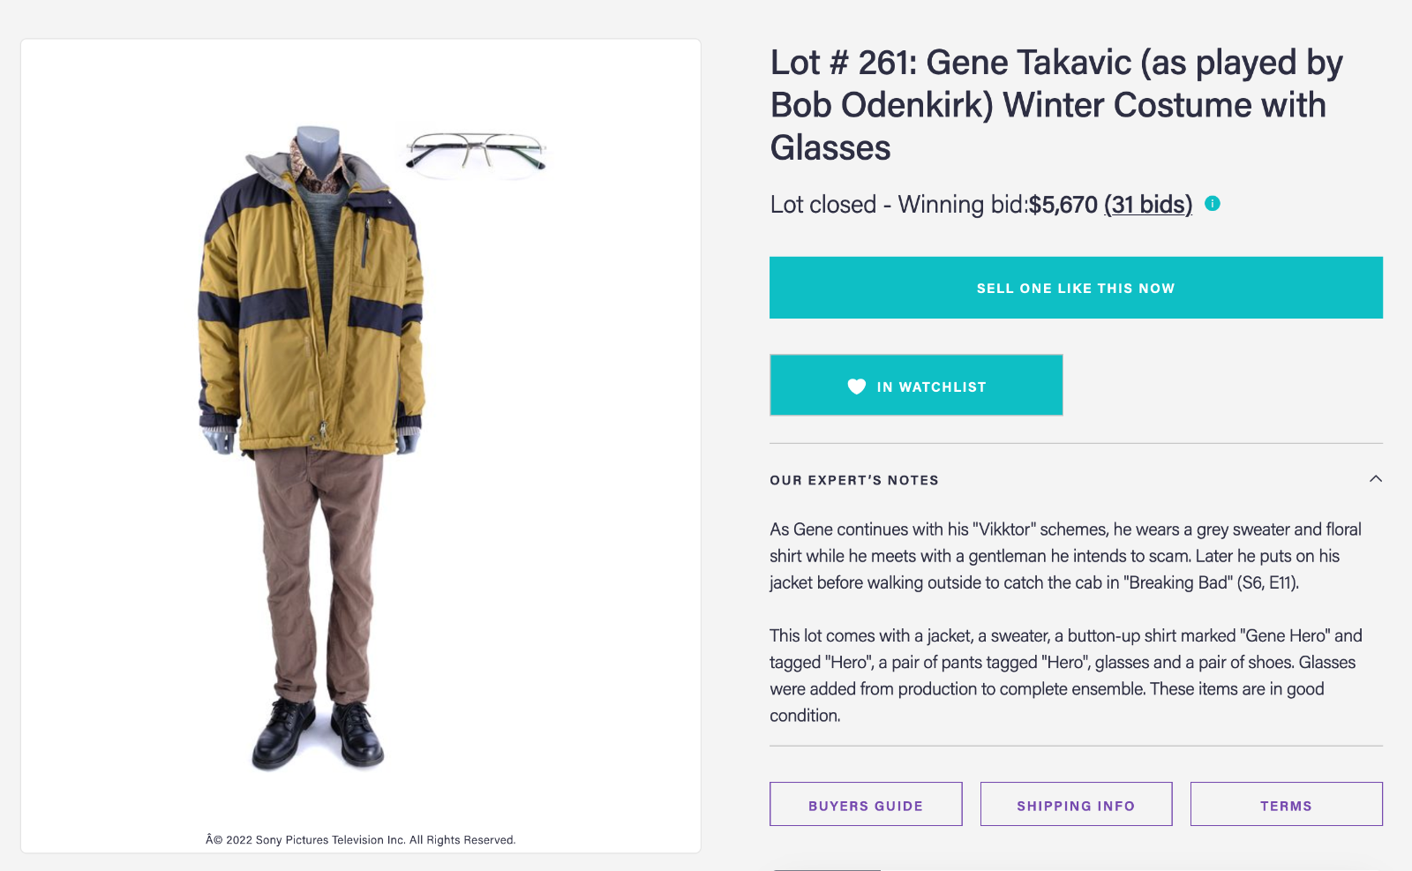The image size is (1412, 871).
Task: Click the "Lot closed - Winning bid" text
Action: tap(898, 205)
